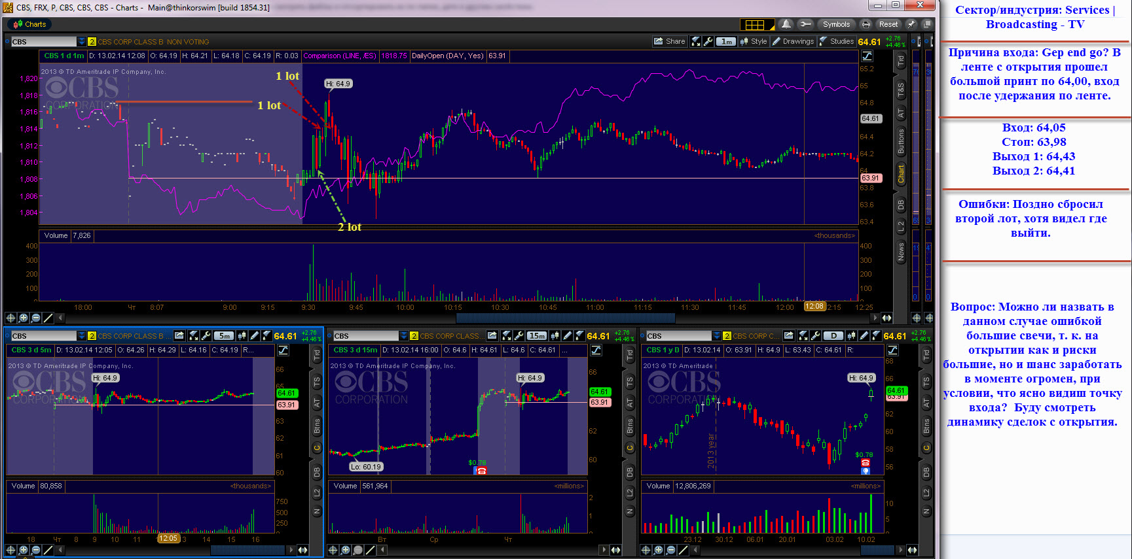Click log scale curve icon on main chart
1132x559 pixels.
click(867, 56)
